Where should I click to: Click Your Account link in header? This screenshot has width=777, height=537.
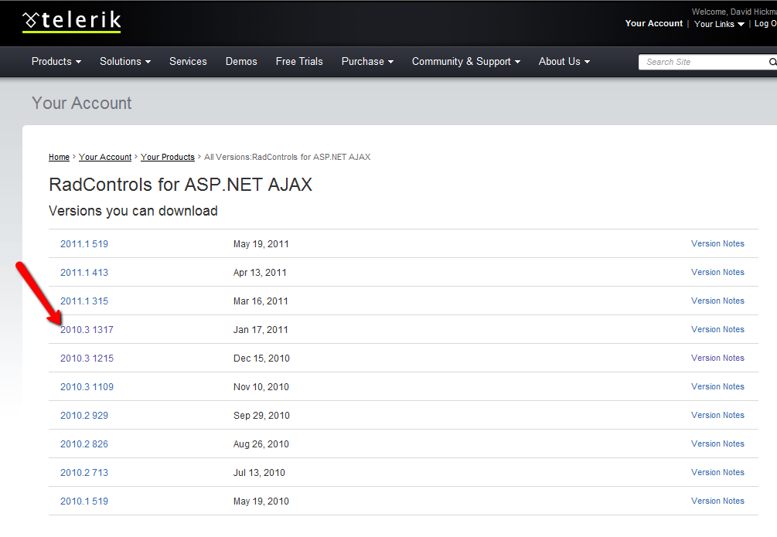[653, 23]
